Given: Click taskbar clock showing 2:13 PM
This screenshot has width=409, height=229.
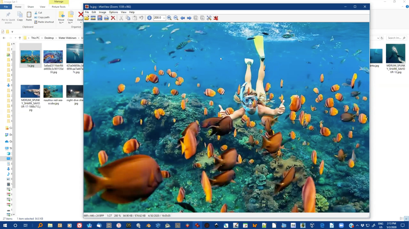Looking at the screenshot, I should point(391,225).
